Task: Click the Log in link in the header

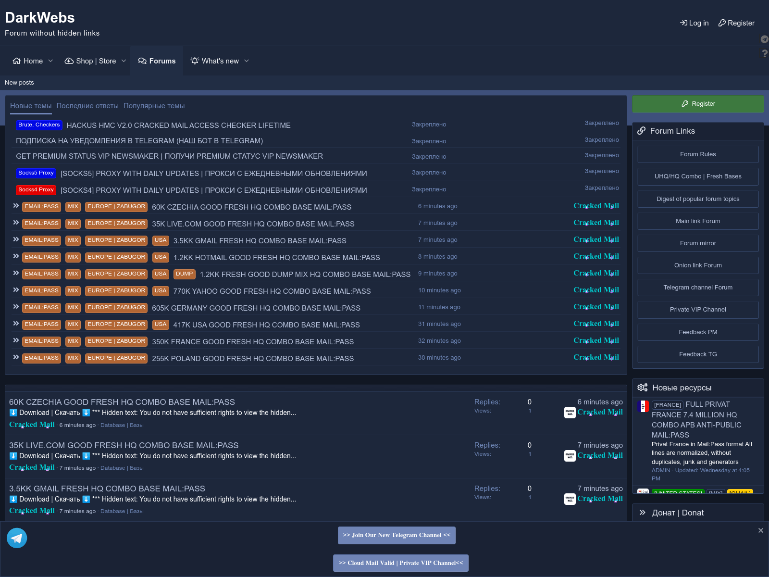Action: (x=694, y=23)
